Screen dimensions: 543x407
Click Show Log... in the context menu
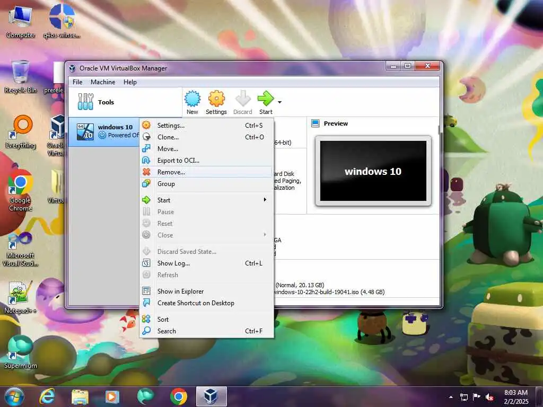point(207,263)
